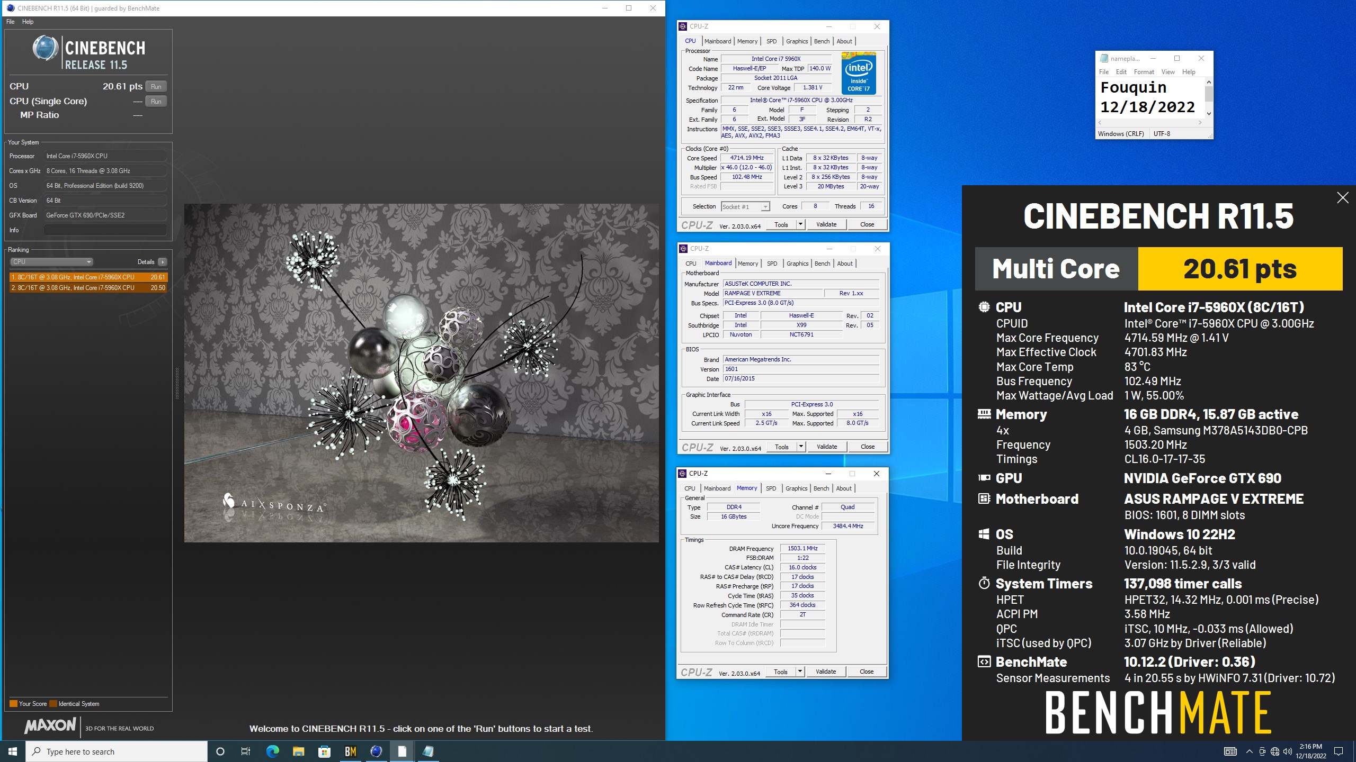
Task: Click the GPU icon in BenchMate panel
Action: pyautogui.click(x=984, y=478)
